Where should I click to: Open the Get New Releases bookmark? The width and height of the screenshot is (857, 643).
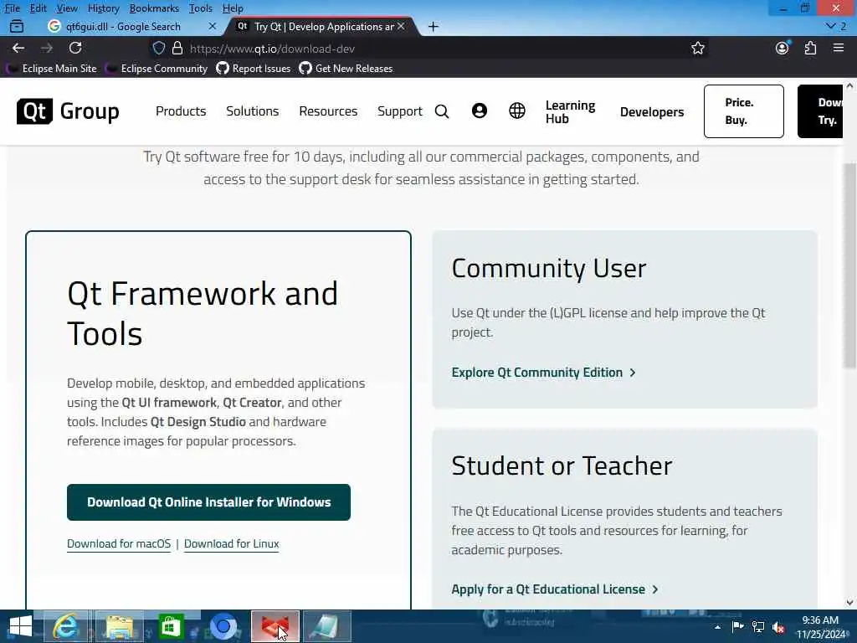pos(346,69)
